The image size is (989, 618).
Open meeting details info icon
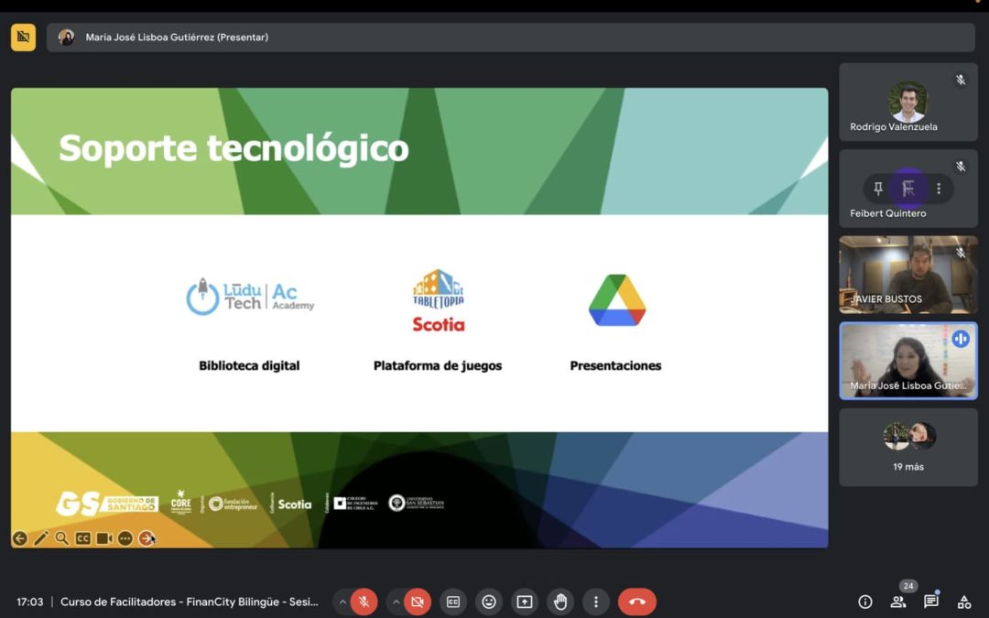(x=865, y=602)
